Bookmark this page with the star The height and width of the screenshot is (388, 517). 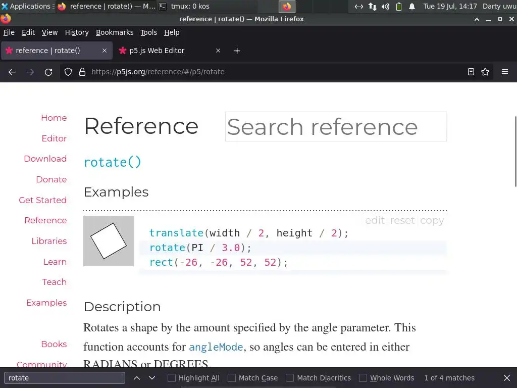485,72
